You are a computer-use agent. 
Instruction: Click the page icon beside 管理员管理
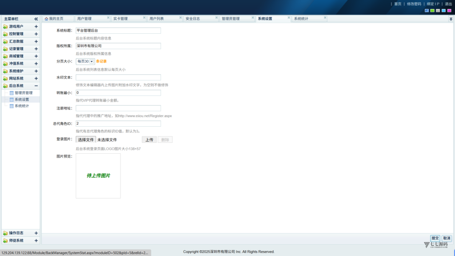click(x=12, y=93)
